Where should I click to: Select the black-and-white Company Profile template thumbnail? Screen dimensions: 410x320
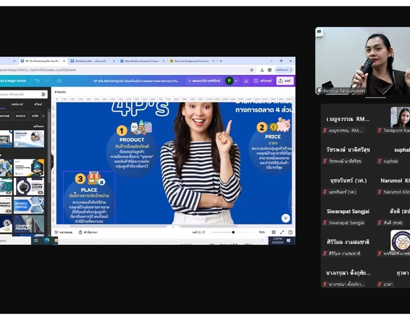[29, 186]
